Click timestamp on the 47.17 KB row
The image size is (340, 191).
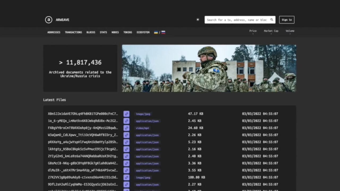(x=260, y=114)
